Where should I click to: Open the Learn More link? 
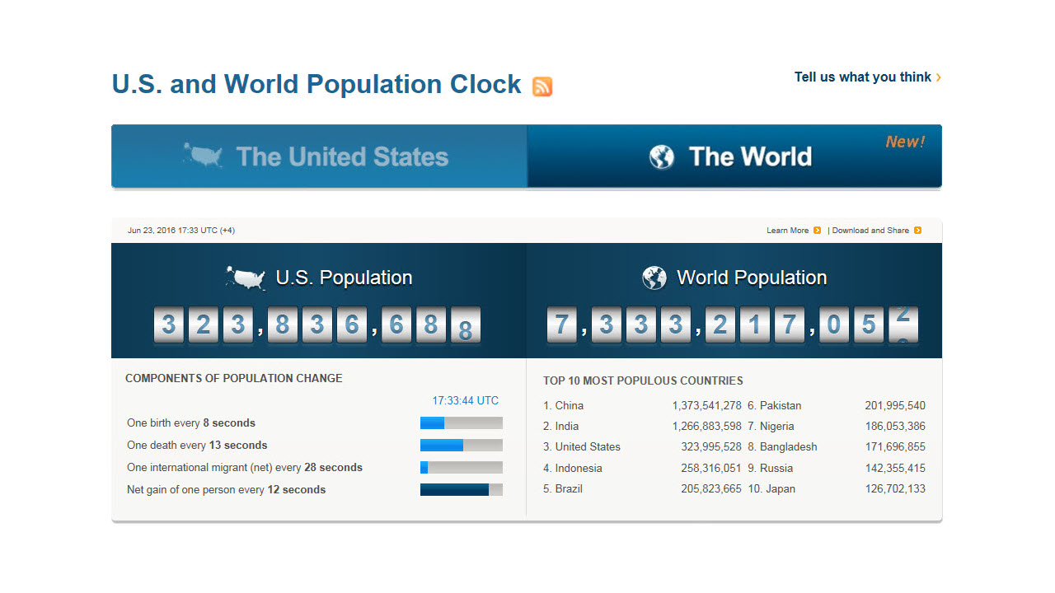(787, 231)
